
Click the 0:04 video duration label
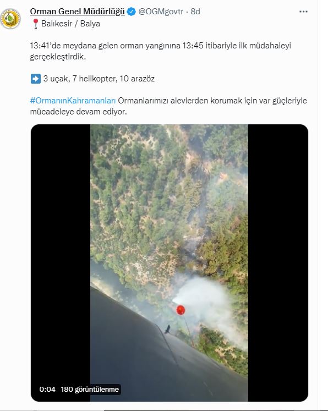point(47,389)
